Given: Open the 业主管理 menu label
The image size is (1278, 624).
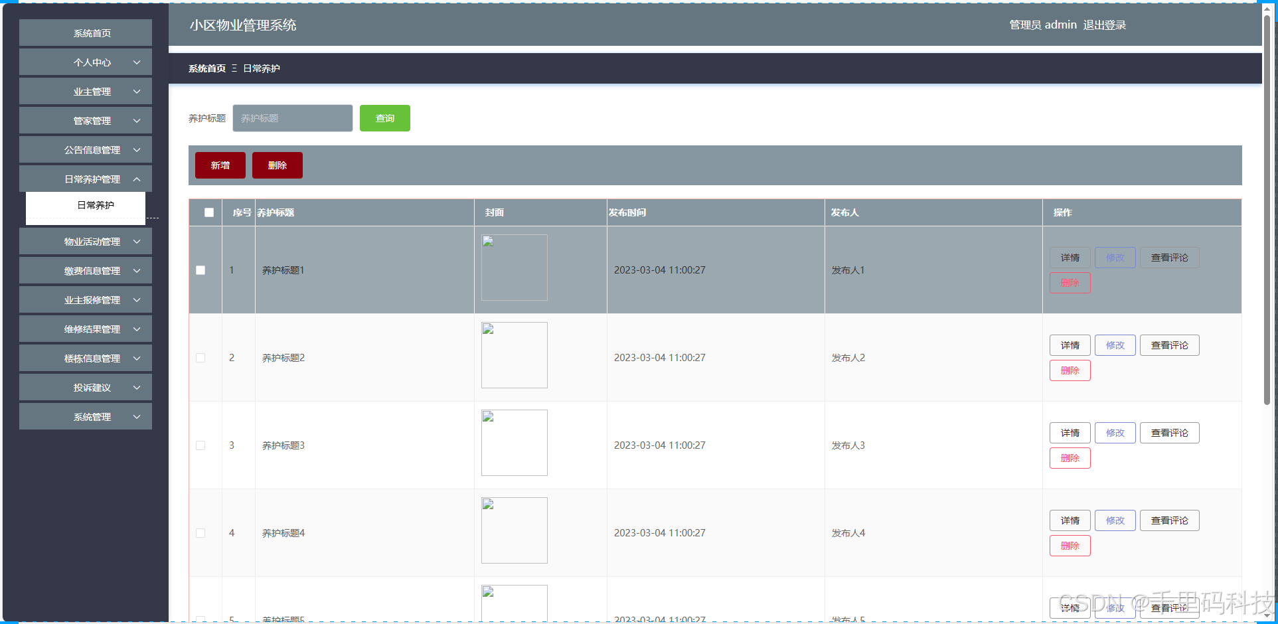Looking at the screenshot, I should (x=92, y=92).
